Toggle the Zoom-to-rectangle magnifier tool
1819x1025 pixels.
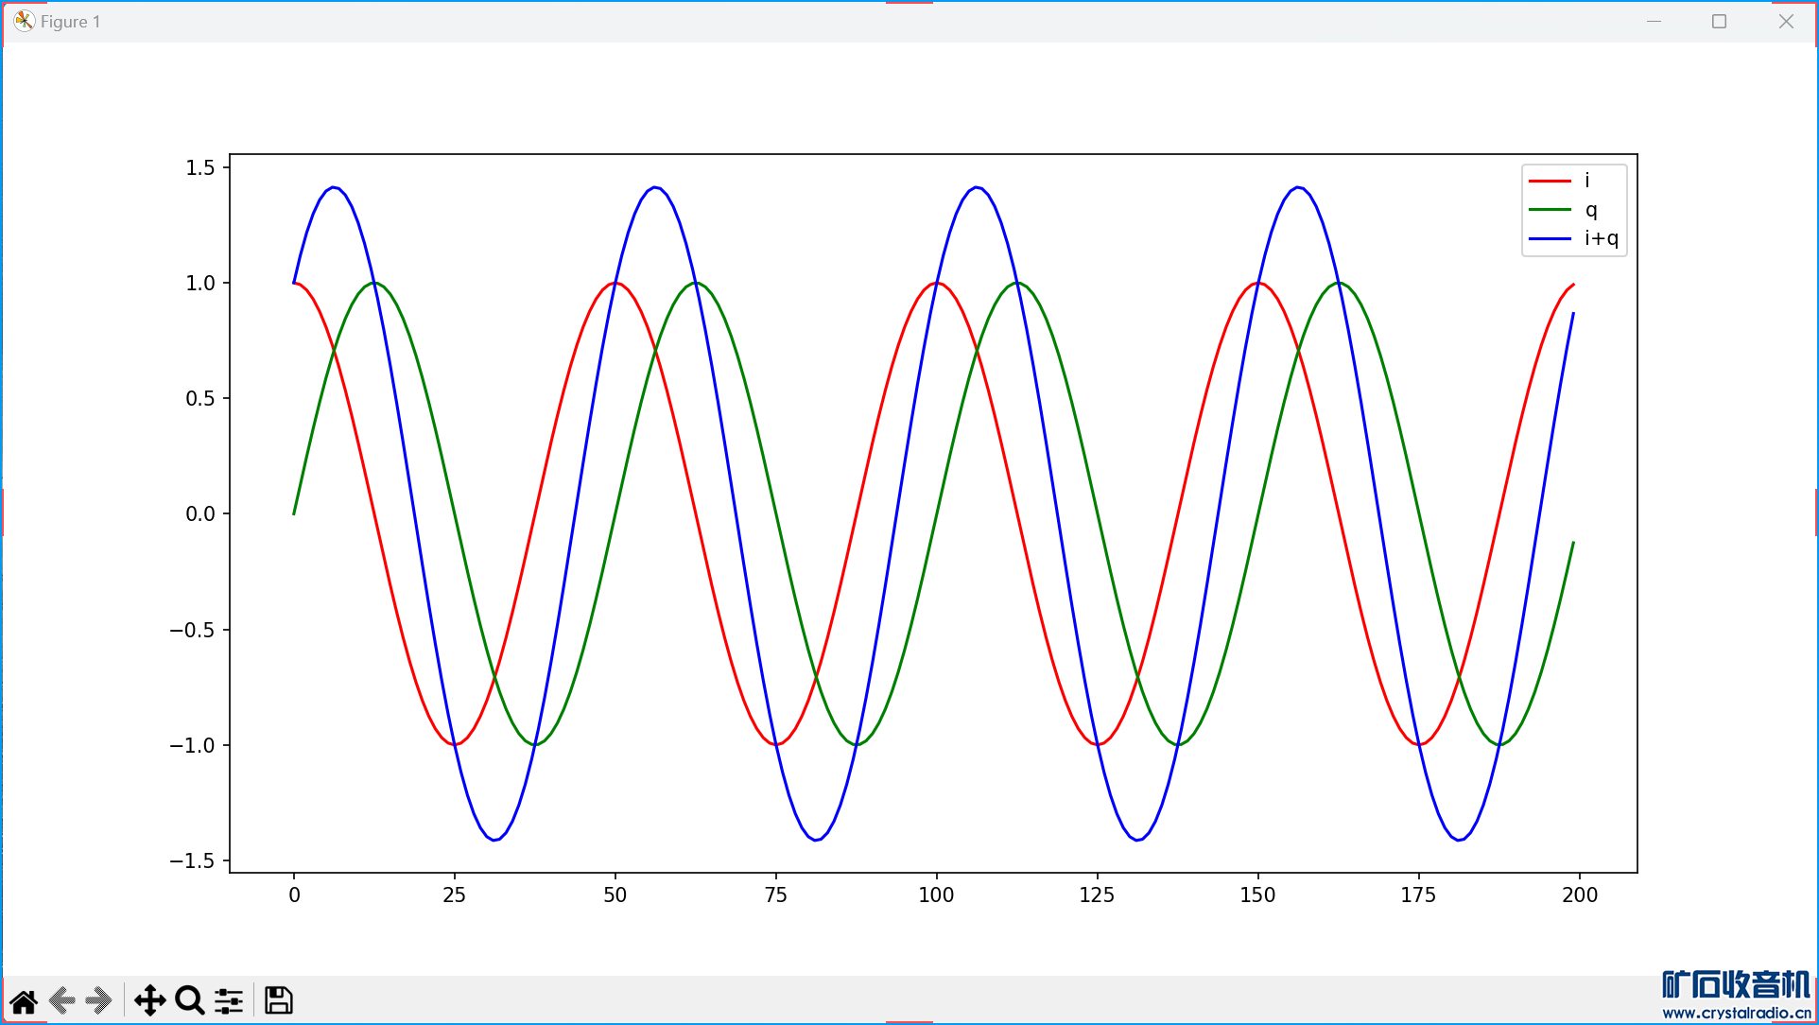189,1000
